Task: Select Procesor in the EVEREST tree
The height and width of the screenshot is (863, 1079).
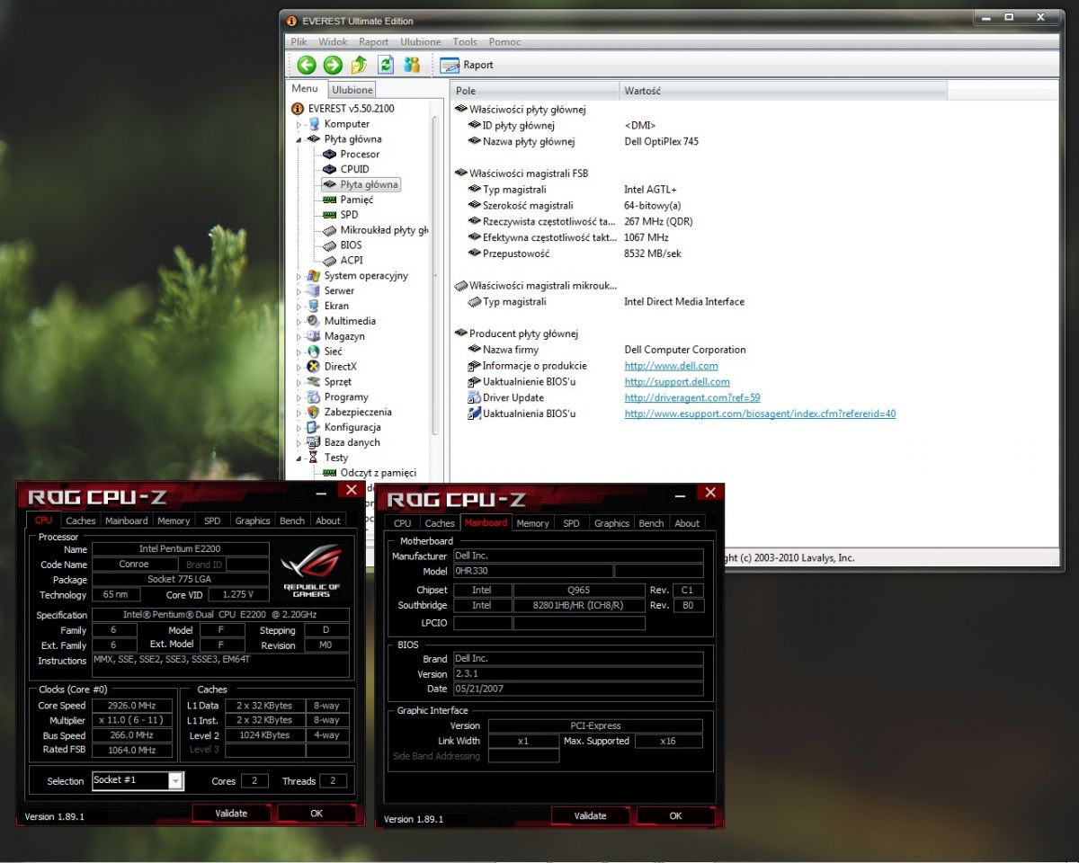Action: coord(360,154)
